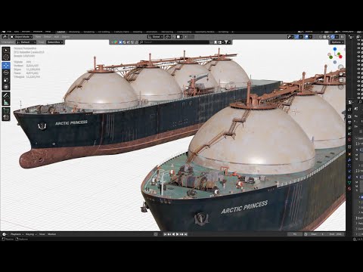Open the Modifiers wrench tab in properties
363x272 pixels.
(x=349, y=160)
